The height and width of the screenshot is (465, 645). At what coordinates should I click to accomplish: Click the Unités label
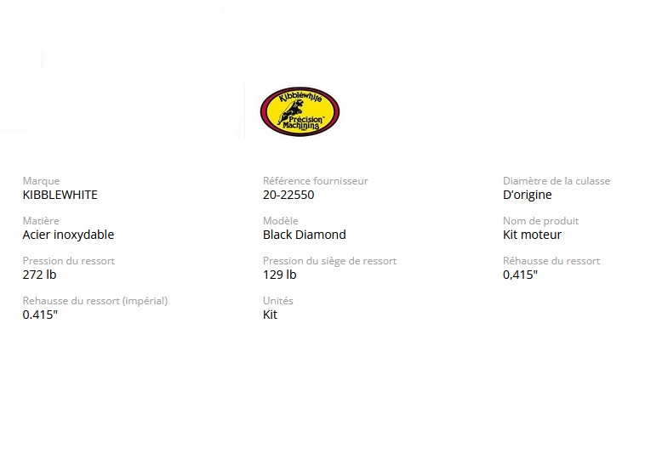pyautogui.click(x=278, y=301)
